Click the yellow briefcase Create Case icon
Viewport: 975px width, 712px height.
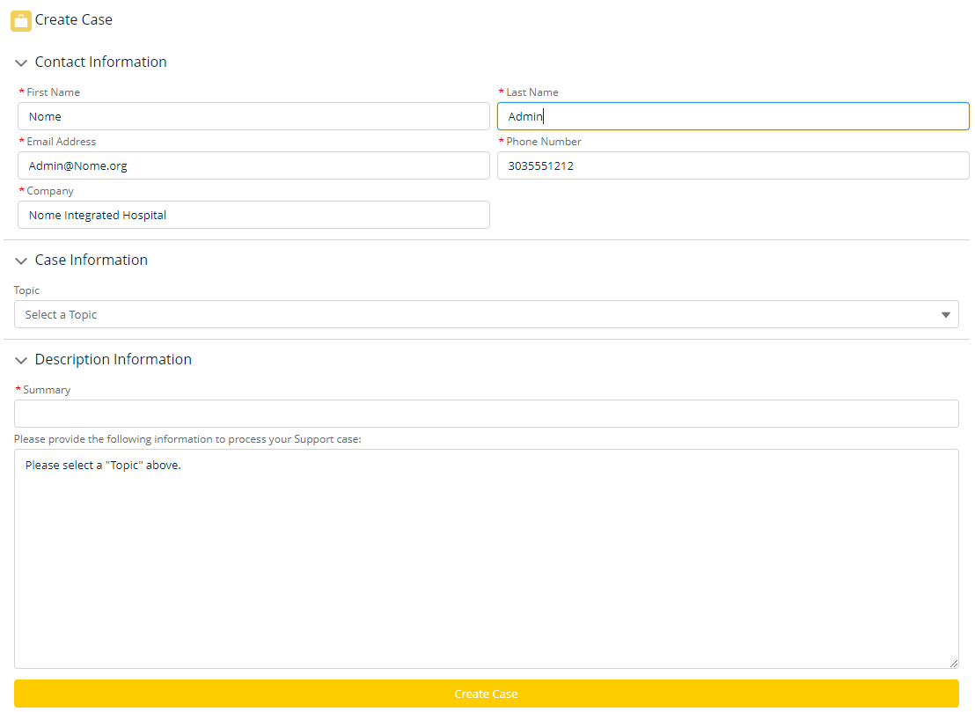(x=20, y=20)
